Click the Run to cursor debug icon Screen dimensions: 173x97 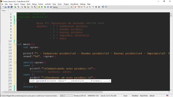(79, 7)
